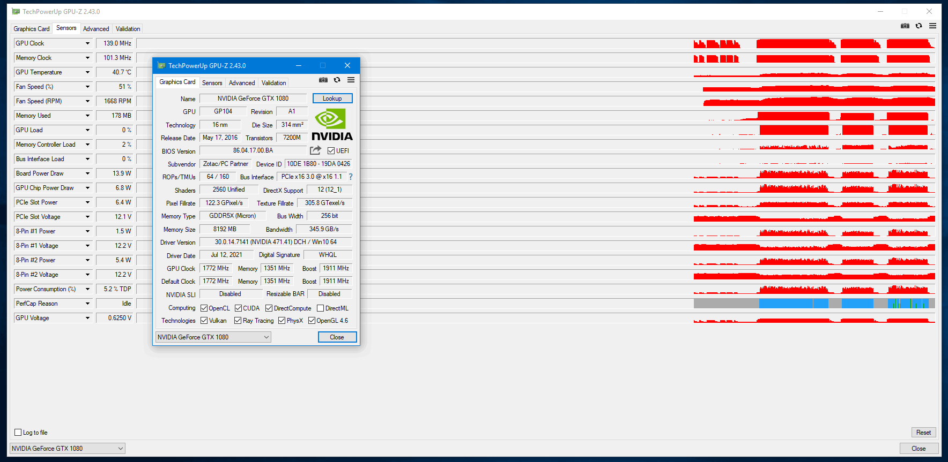948x462 pixels.
Task: Open the Fan Speed (RPM) sensor dropdown
Action: coord(87,101)
